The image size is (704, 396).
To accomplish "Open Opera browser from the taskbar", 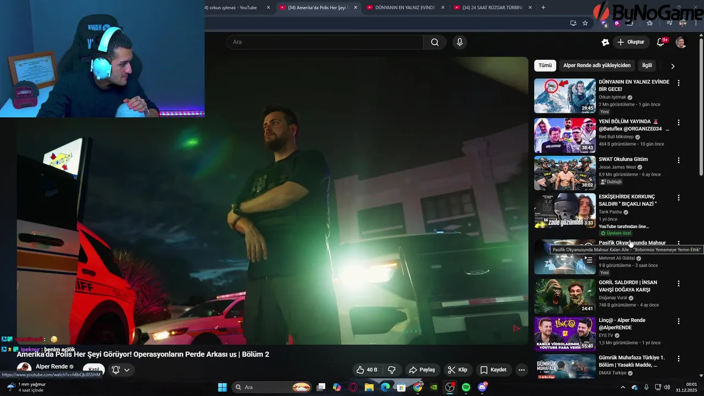I will (x=353, y=387).
